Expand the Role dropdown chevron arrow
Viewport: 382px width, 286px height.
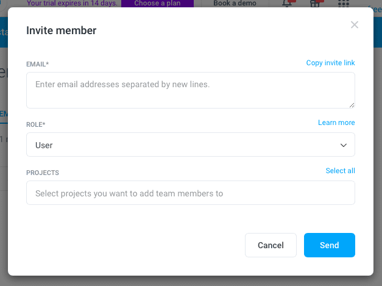[344, 146]
